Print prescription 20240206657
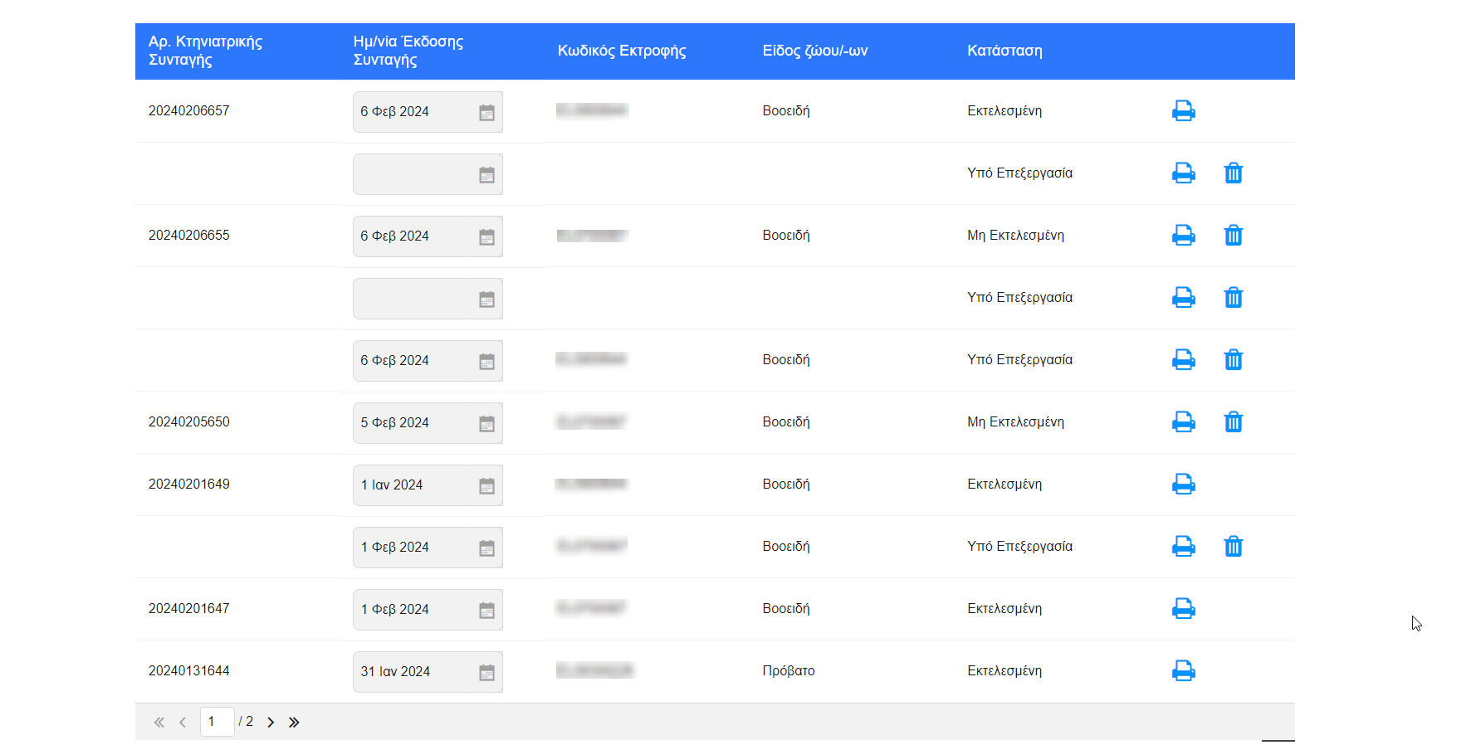The height and width of the screenshot is (745, 1481). coord(1183,110)
